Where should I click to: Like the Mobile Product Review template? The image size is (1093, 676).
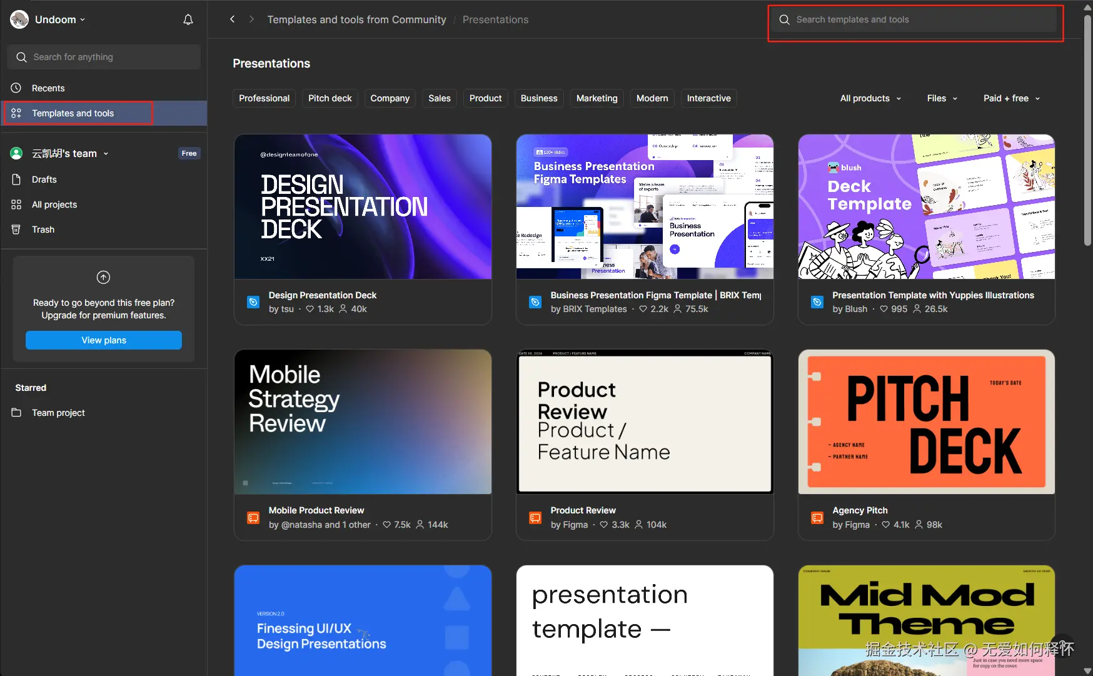386,525
